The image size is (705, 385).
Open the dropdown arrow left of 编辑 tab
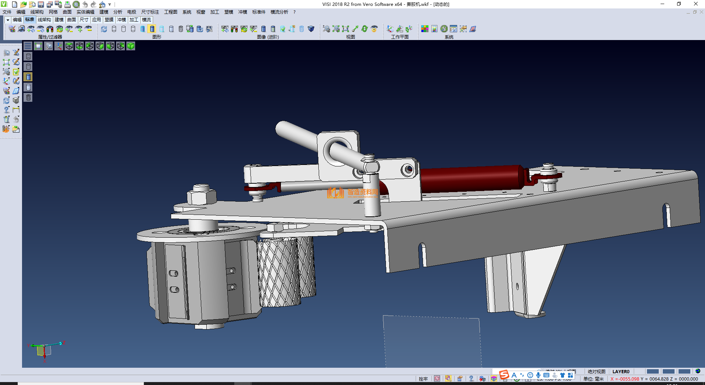point(8,20)
